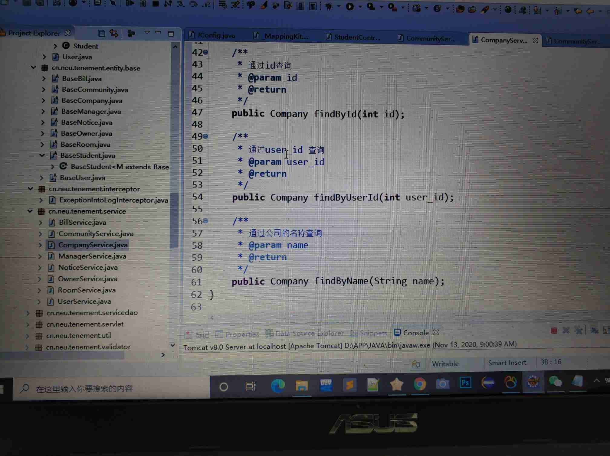The height and width of the screenshot is (456, 610).
Task: Toggle the fold marker at line 42
Action: [206, 52]
